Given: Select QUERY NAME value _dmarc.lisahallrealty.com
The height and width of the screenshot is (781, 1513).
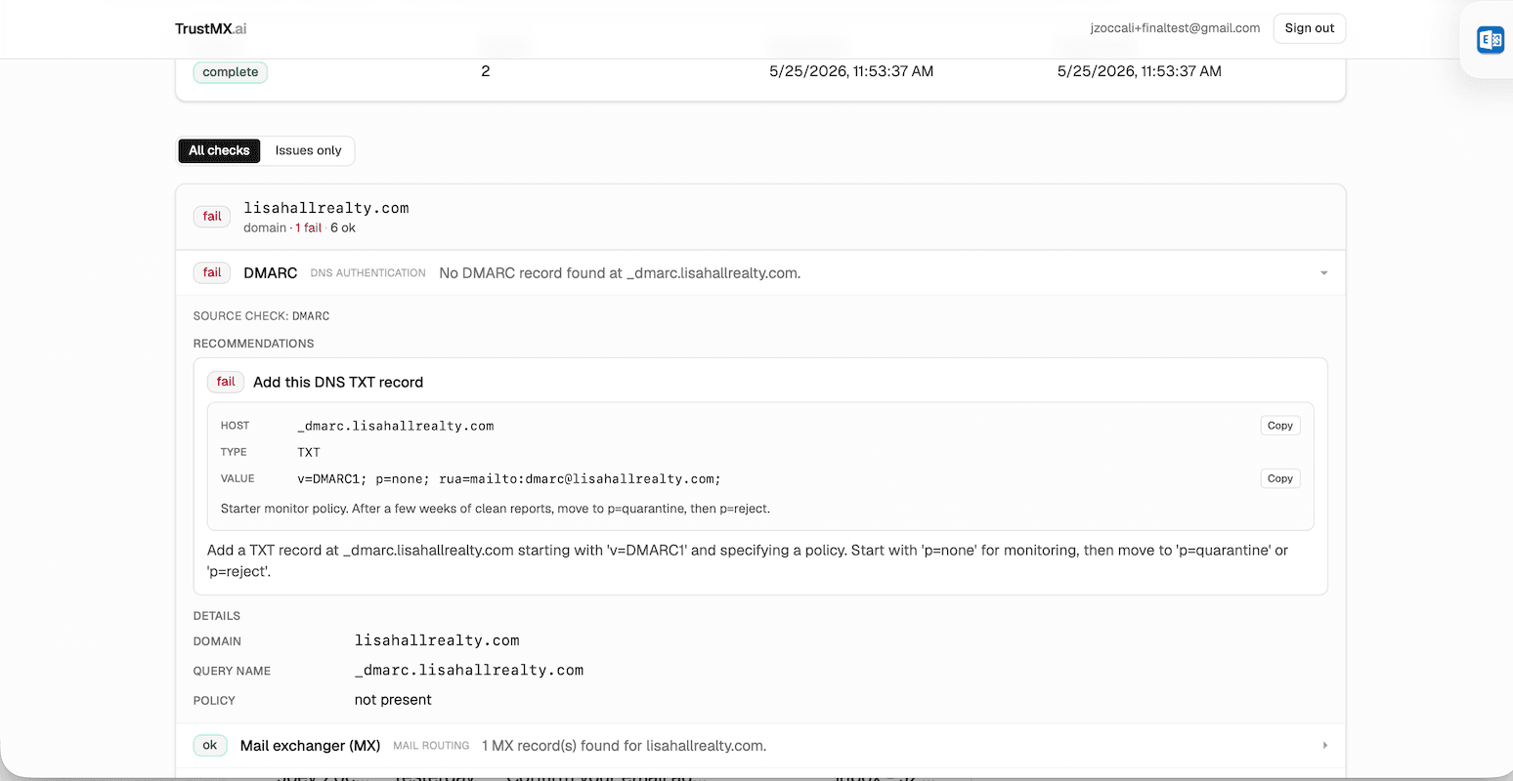Looking at the screenshot, I should (x=469, y=671).
